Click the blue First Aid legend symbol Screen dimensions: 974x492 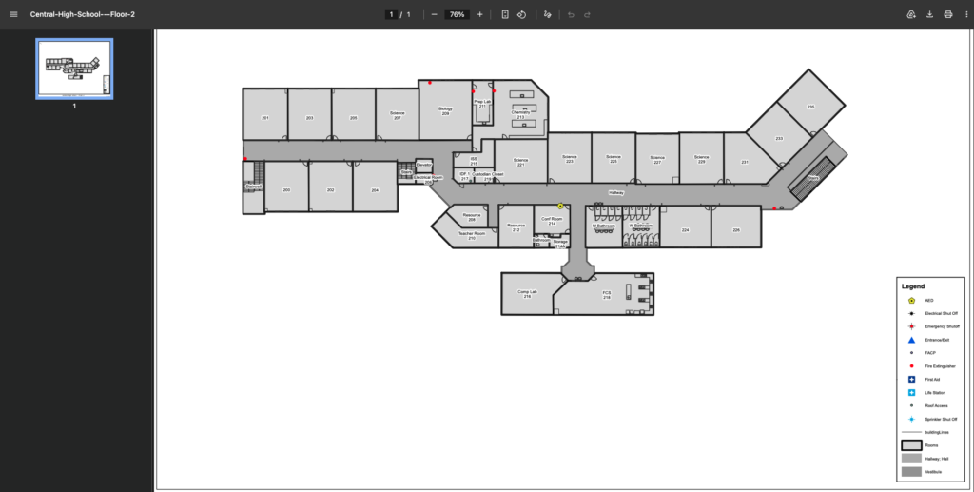click(x=911, y=379)
